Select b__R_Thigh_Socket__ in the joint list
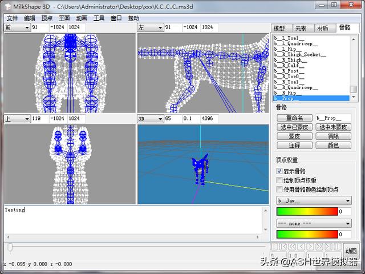Viewport: 365px width, 274px height. (x=300, y=55)
